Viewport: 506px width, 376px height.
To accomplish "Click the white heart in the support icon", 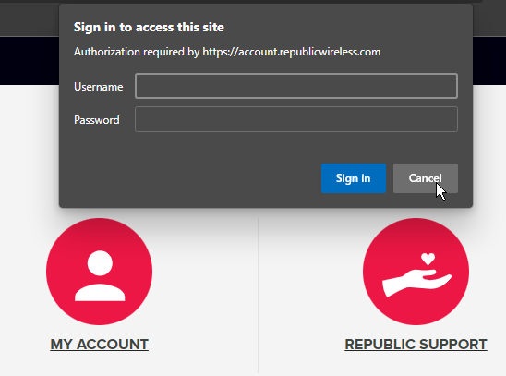I will tap(428, 260).
